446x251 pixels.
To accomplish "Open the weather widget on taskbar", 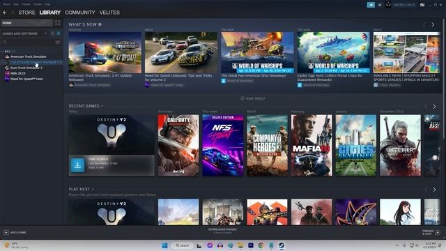I will (17, 245).
